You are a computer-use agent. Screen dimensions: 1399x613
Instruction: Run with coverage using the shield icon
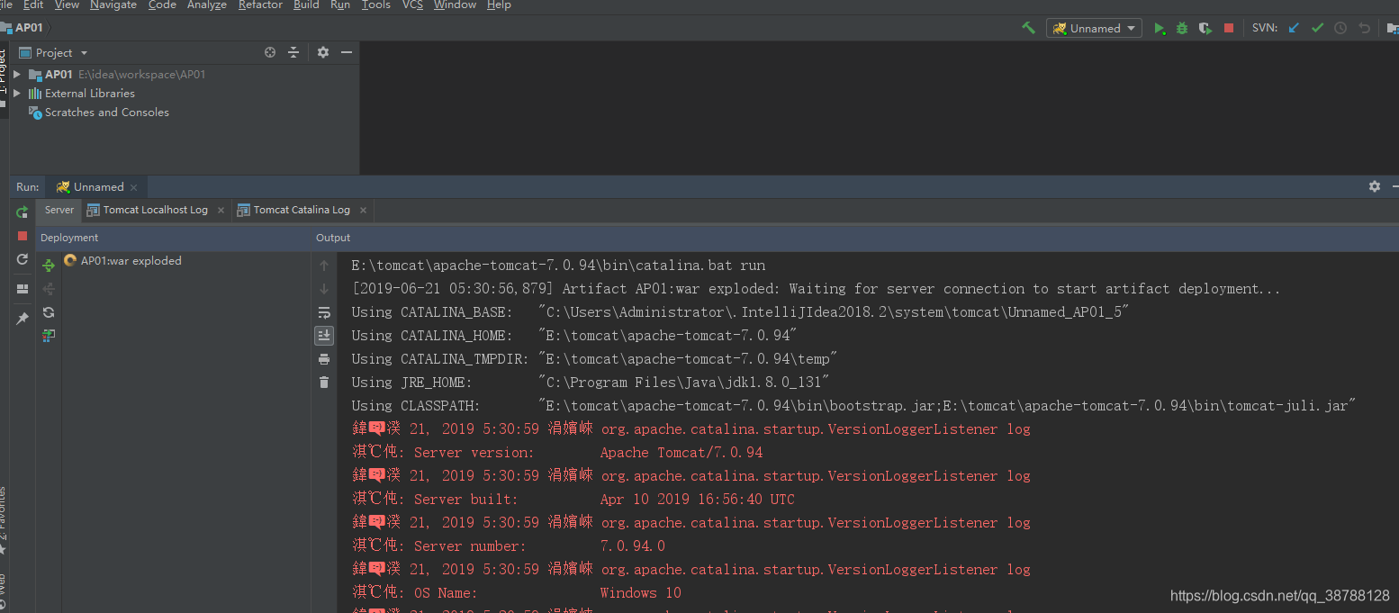pyautogui.click(x=1205, y=29)
